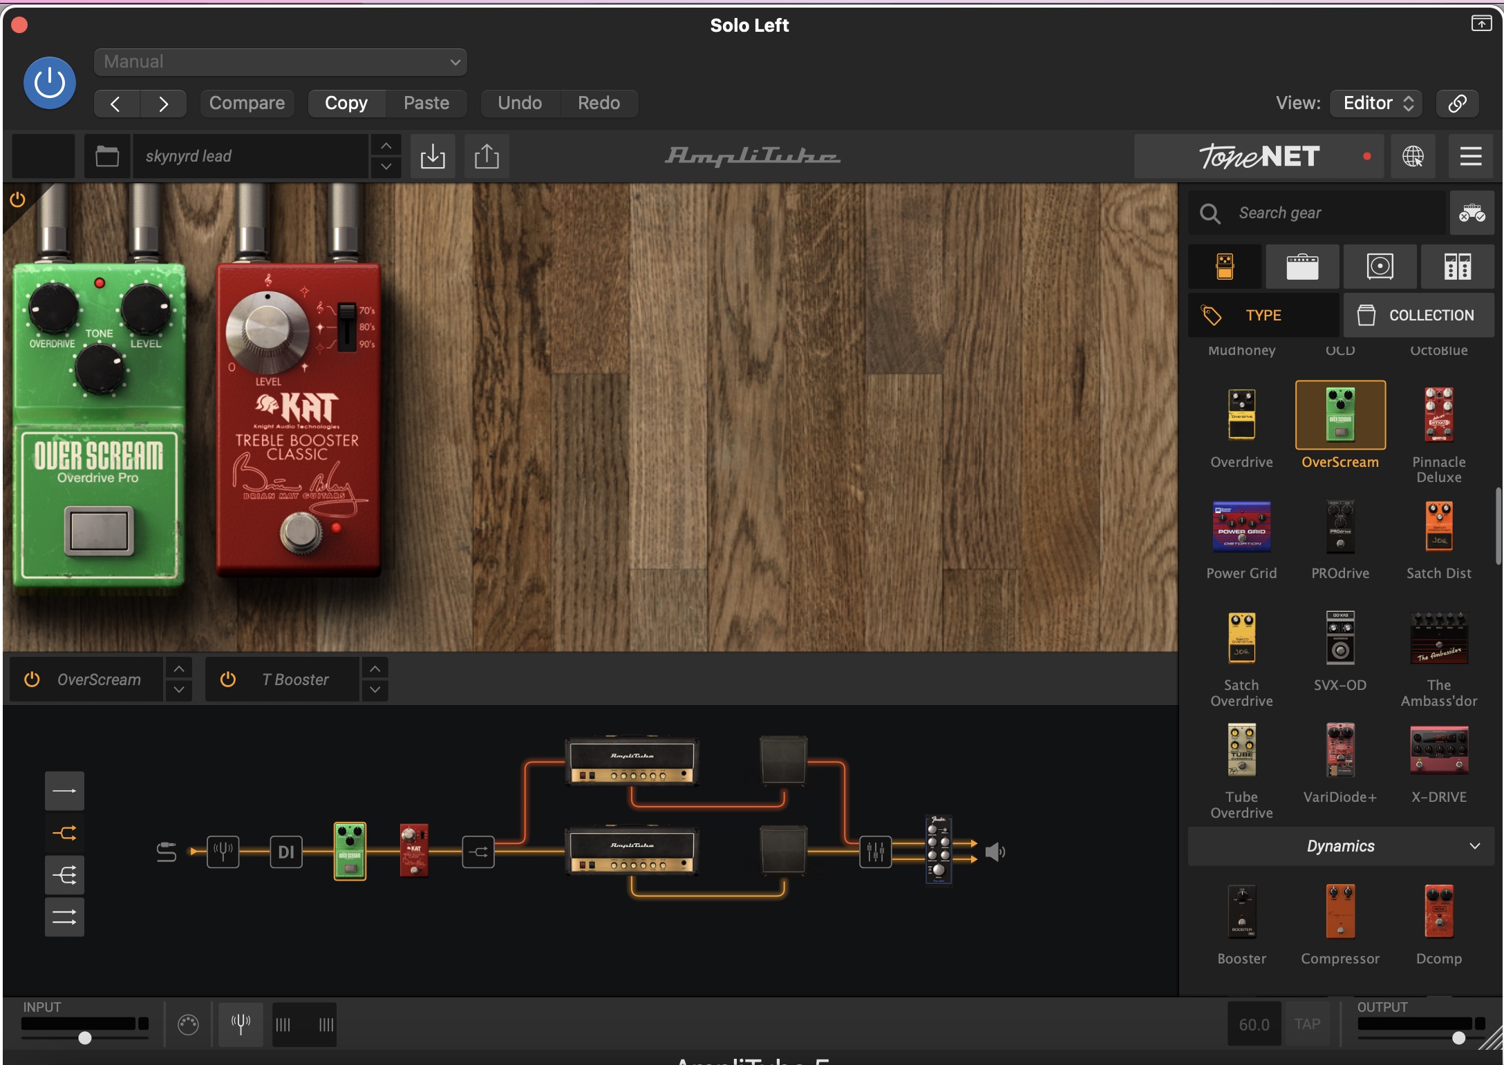Select the cabinet speaker gear category tab
Image resolution: width=1504 pixels, height=1065 pixels.
(1380, 266)
